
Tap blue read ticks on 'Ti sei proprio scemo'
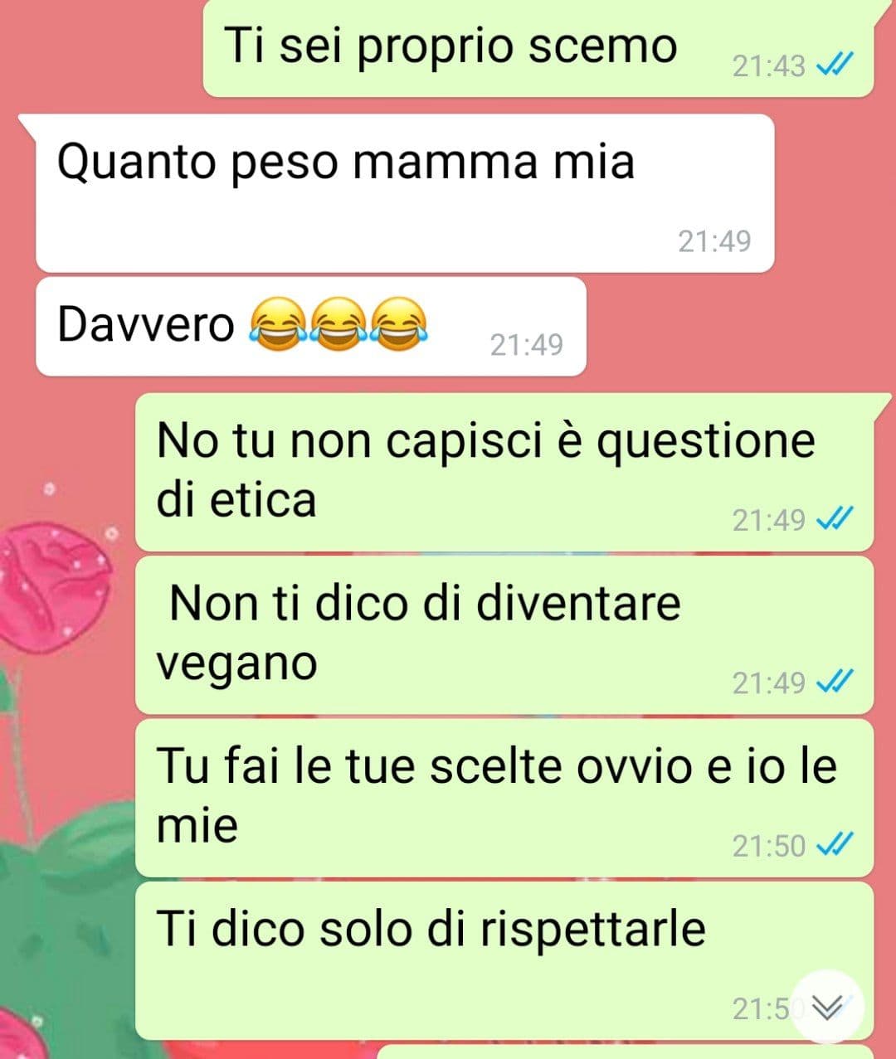pos(835,66)
